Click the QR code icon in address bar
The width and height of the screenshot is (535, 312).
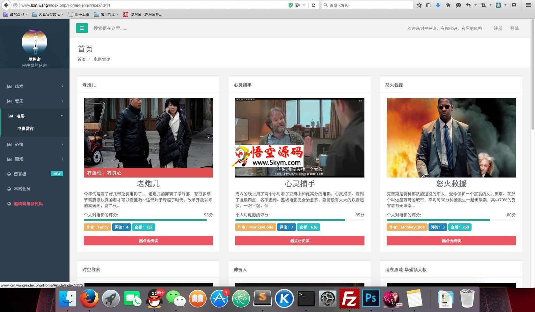click(297, 5)
